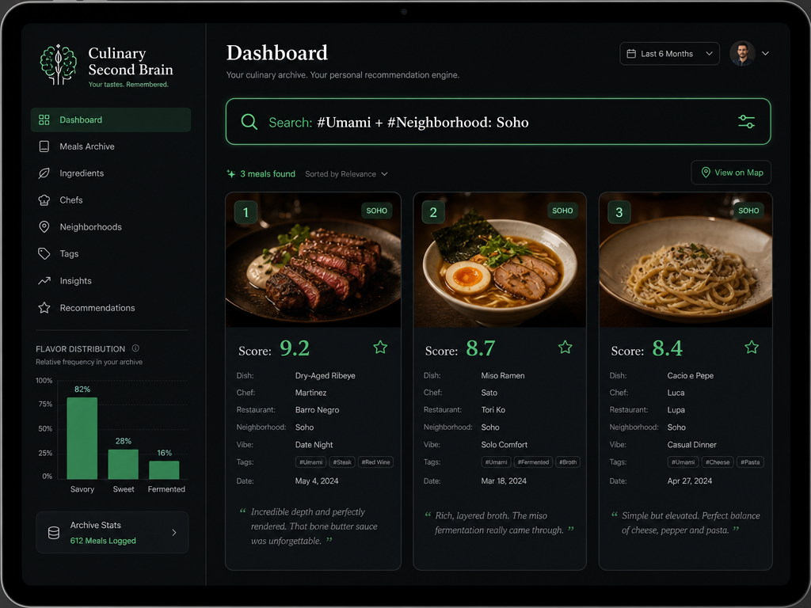This screenshot has height=608, width=811.
Task: Click the Tags label icon
Action: pyautogui.click(x=44, y=254)
